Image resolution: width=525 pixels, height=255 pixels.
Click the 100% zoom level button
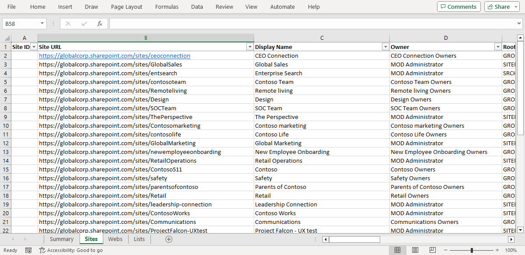click(511, 250)
